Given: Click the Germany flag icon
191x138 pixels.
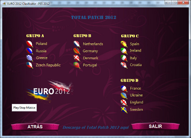Looking at the screenshot, I should click(77, 51).
